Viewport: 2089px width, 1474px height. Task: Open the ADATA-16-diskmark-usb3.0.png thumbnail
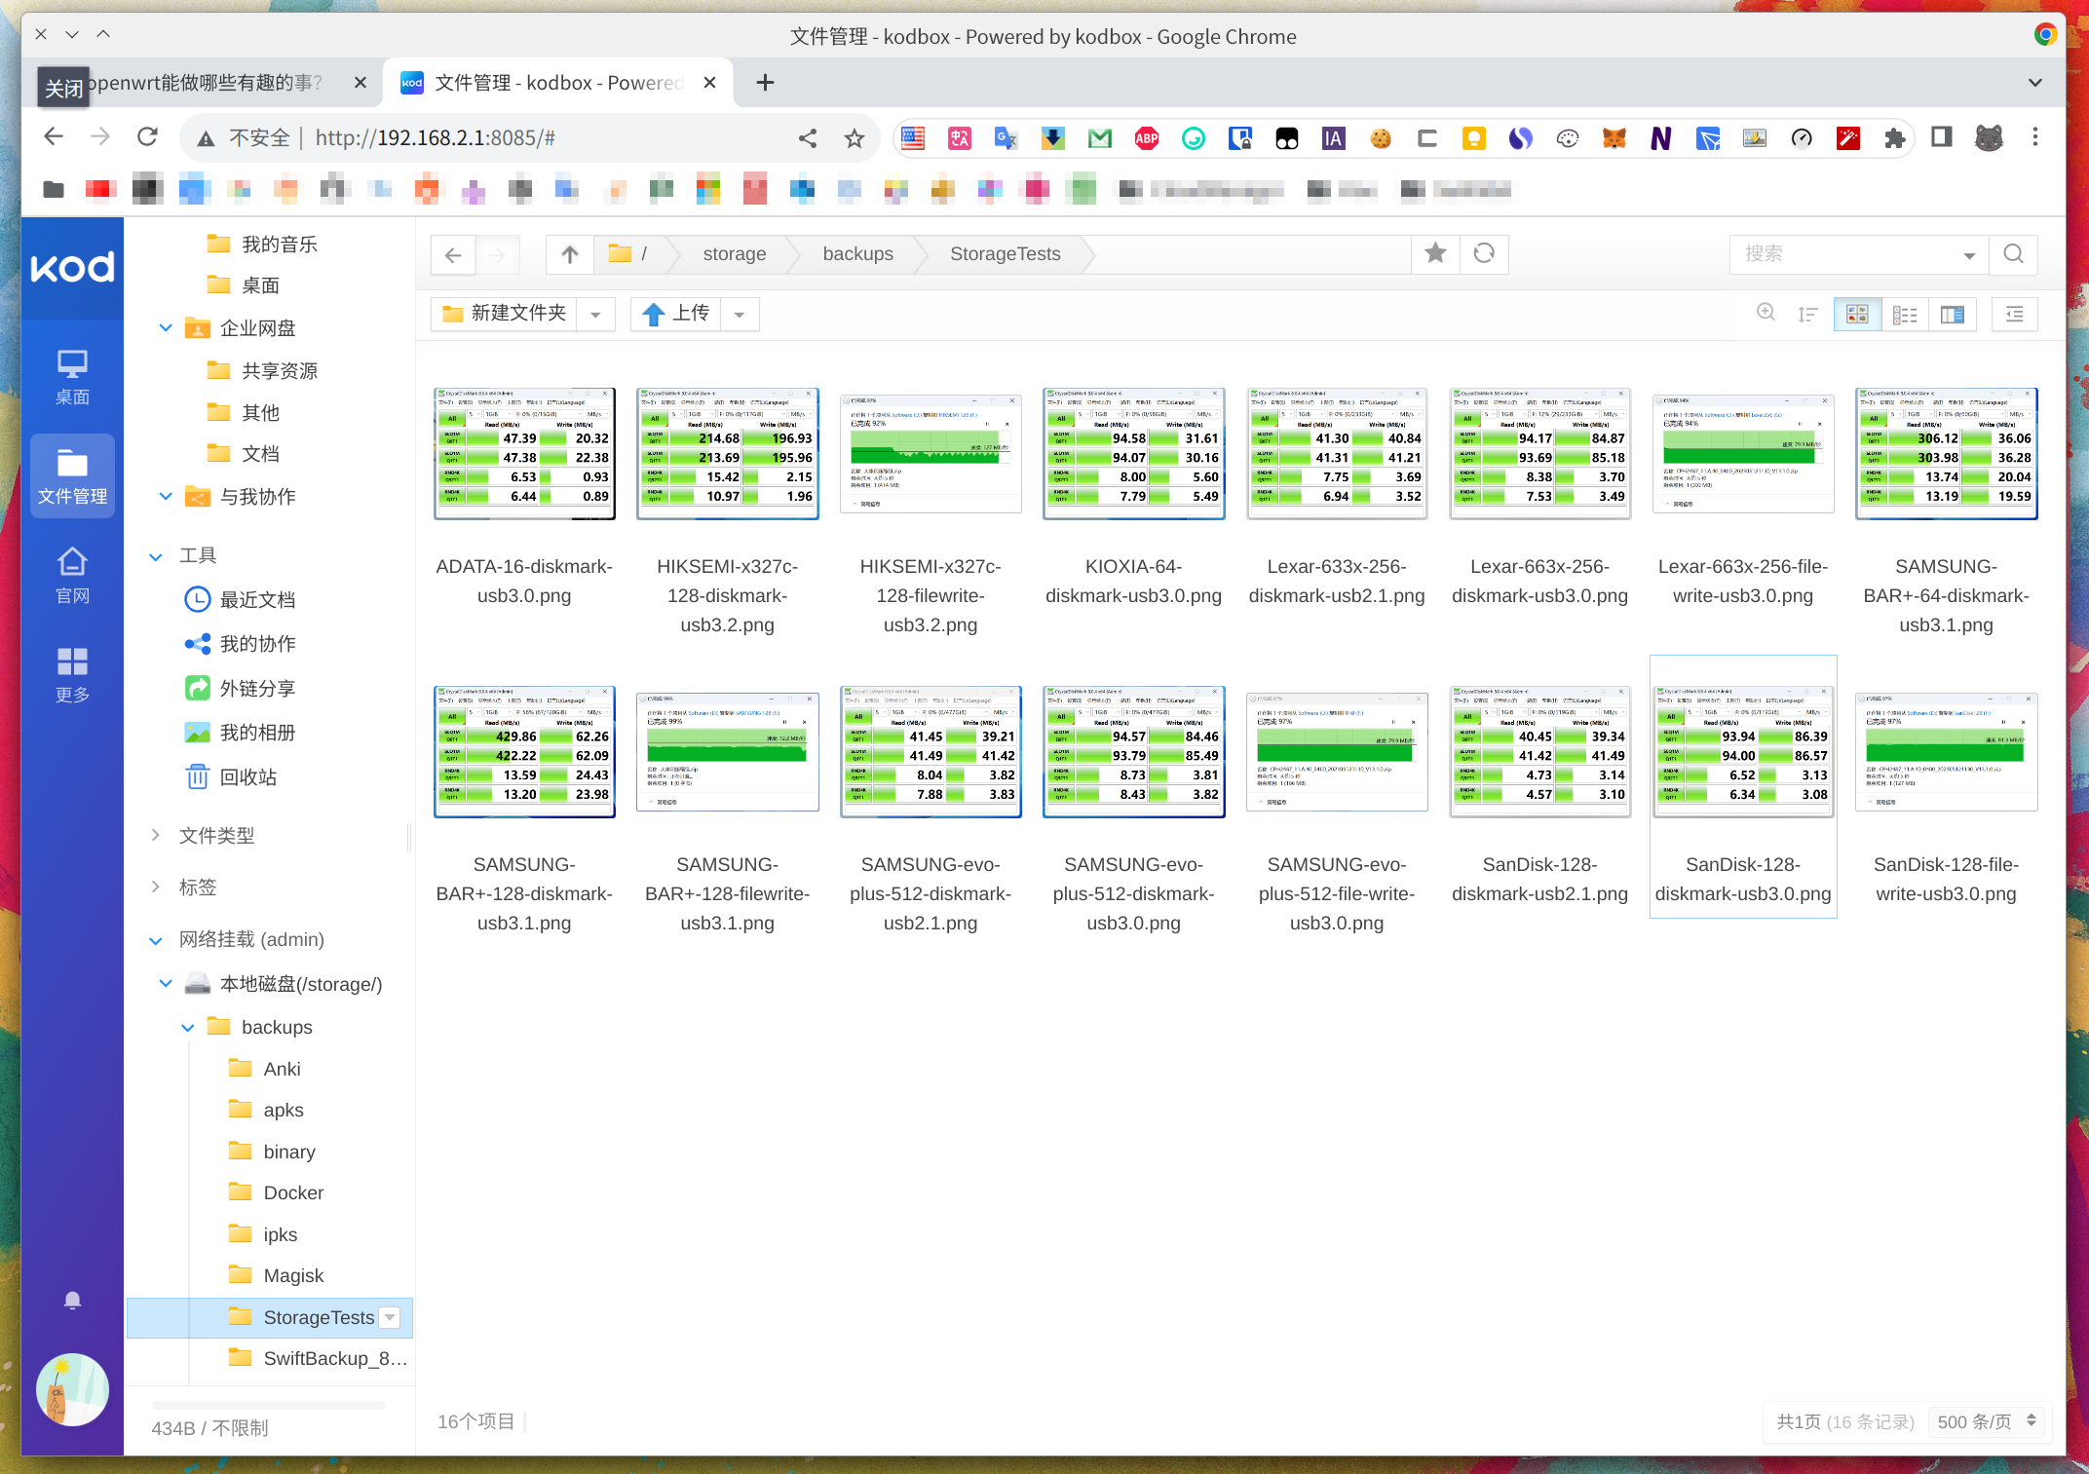[524, 454]
